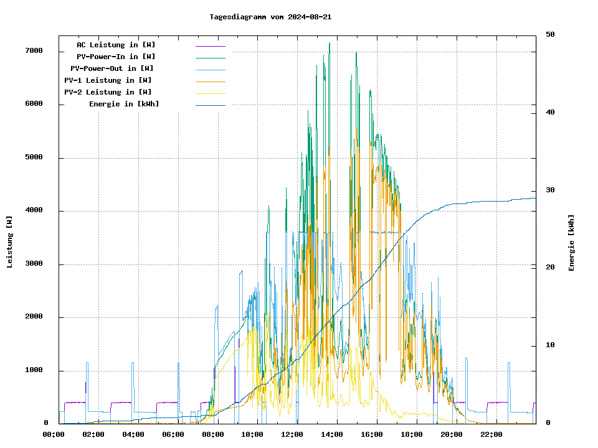Select the PV-2 Leistung legend label
598x448 pixels.
coord(108,92)
